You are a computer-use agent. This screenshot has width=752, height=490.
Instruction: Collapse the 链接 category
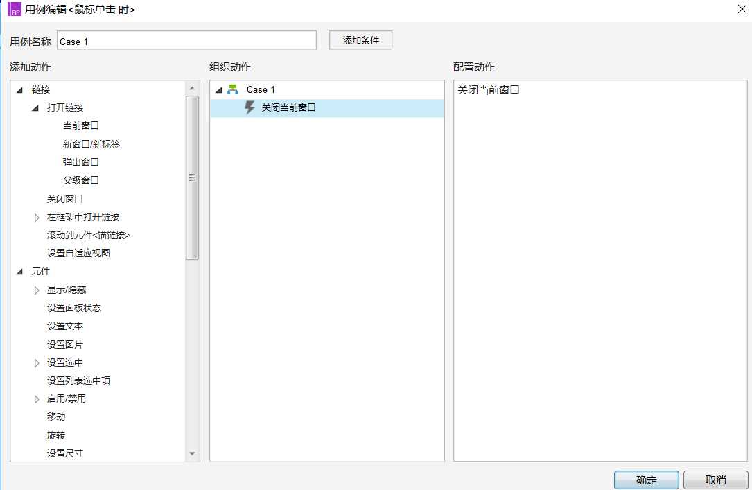click(19, 90)
